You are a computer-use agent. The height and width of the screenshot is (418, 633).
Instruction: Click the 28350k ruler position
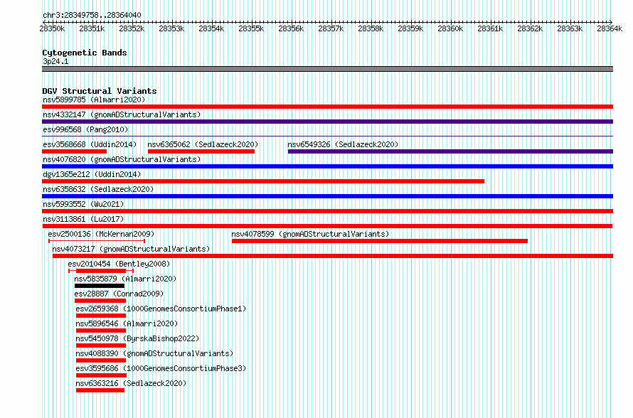(52, 28)
